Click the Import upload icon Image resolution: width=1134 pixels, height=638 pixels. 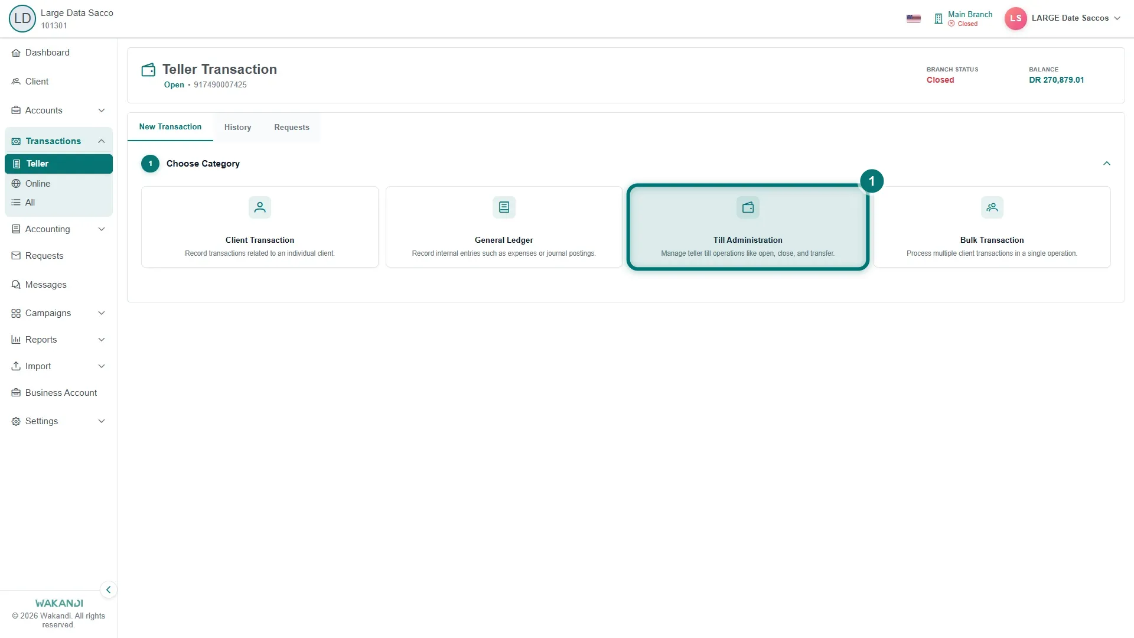click(x=16, y=366)
